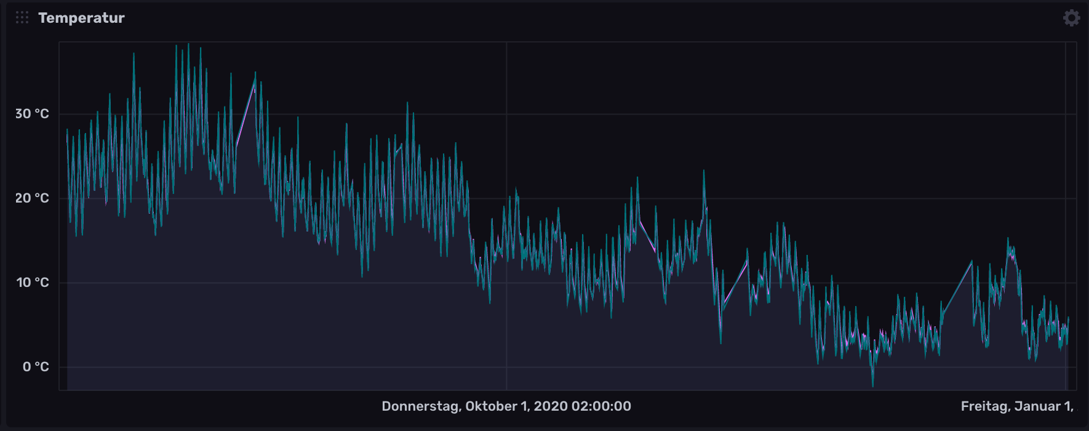Open the Temperatur panel settings gear
1089x431 pixels.
point(1071,18)
